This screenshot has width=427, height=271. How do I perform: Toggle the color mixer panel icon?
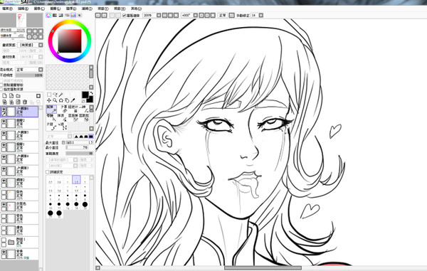67,15
